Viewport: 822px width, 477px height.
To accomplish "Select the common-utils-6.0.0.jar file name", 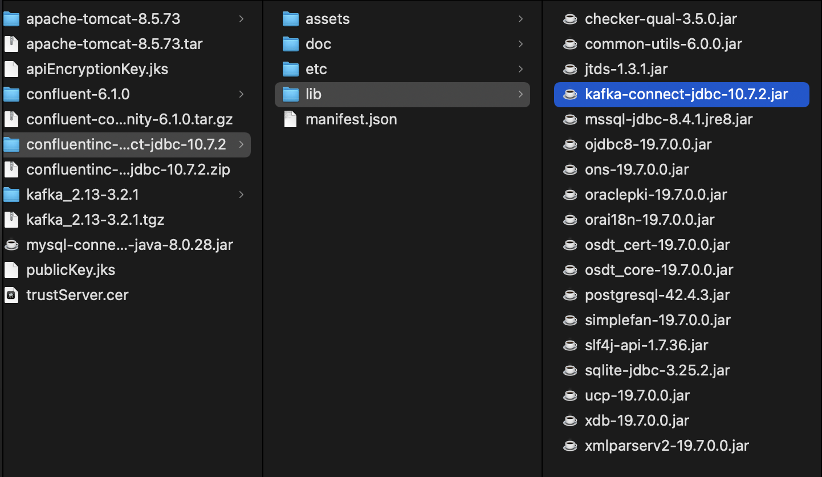I will coord(664,44).
